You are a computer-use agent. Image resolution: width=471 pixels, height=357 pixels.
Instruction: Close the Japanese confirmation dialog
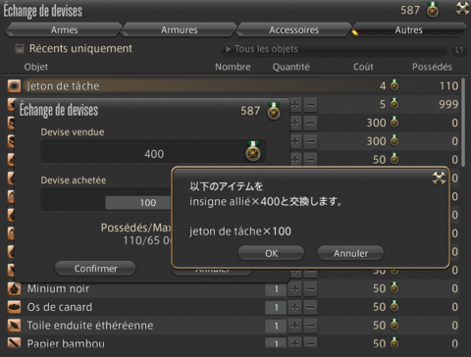pyautogui.click(x=439, y=178)
